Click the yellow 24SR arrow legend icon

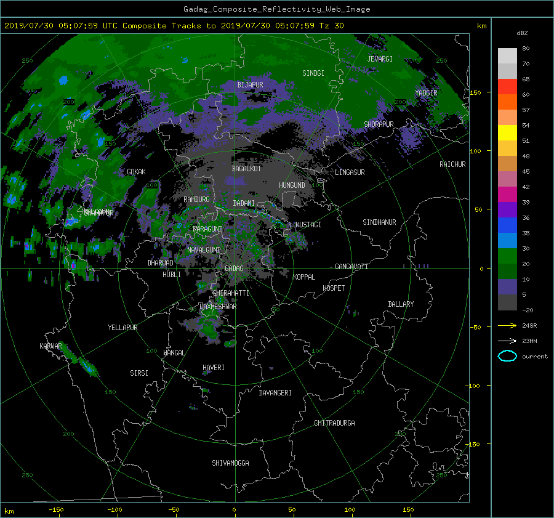pyautogui.click(x=507, y=325)
